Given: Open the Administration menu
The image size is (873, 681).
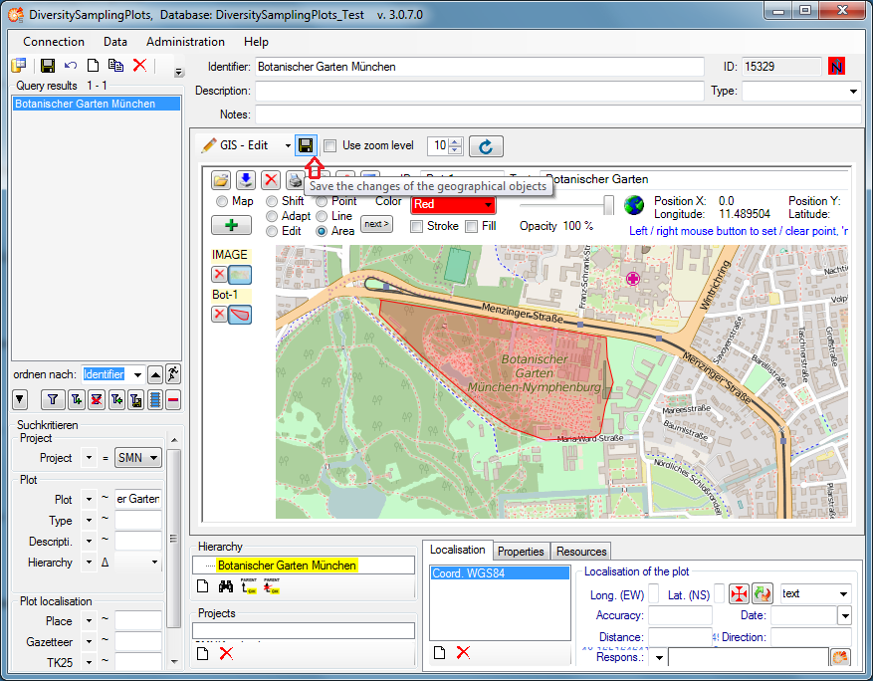Looking at the screenshot, I should tap(185, 42).
